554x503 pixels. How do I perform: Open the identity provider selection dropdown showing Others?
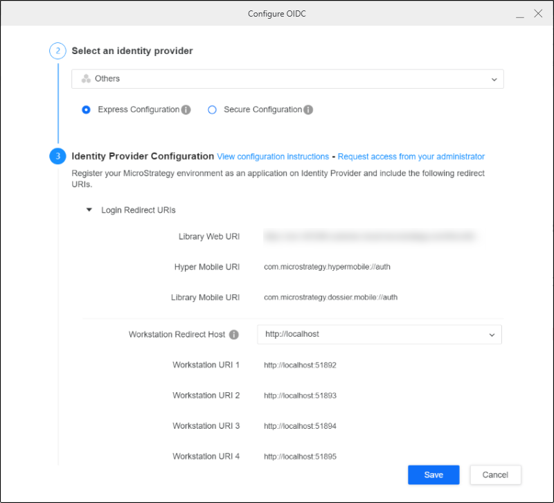pos(287,79)
